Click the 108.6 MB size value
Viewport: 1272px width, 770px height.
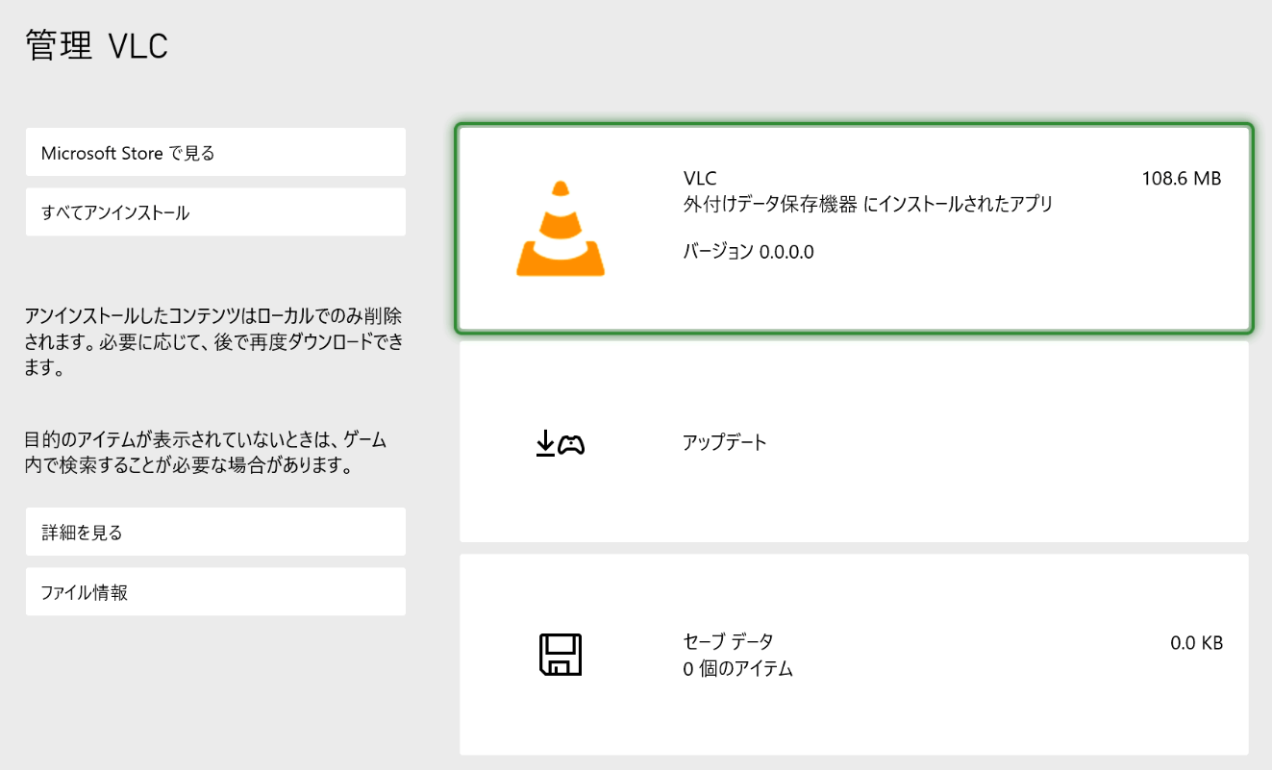(x=1182, y=179)
